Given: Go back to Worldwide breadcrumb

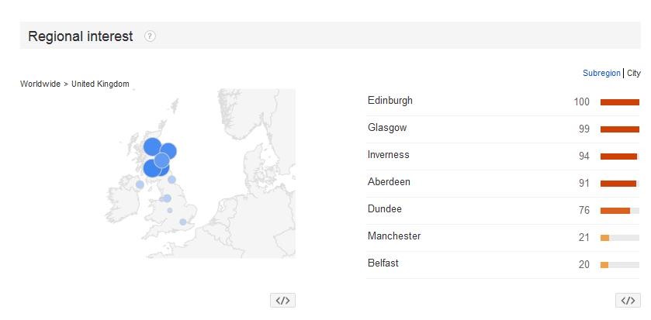Looking at the screenshot, I should pyautogui.click(x=40, y=84).
